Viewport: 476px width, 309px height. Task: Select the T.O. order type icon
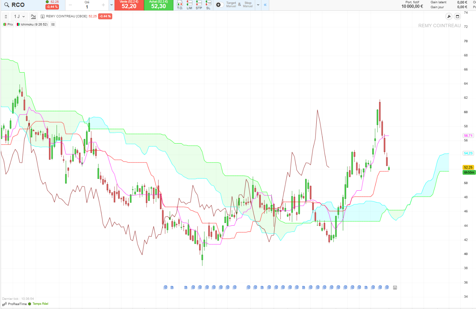[x=180, y=5]
